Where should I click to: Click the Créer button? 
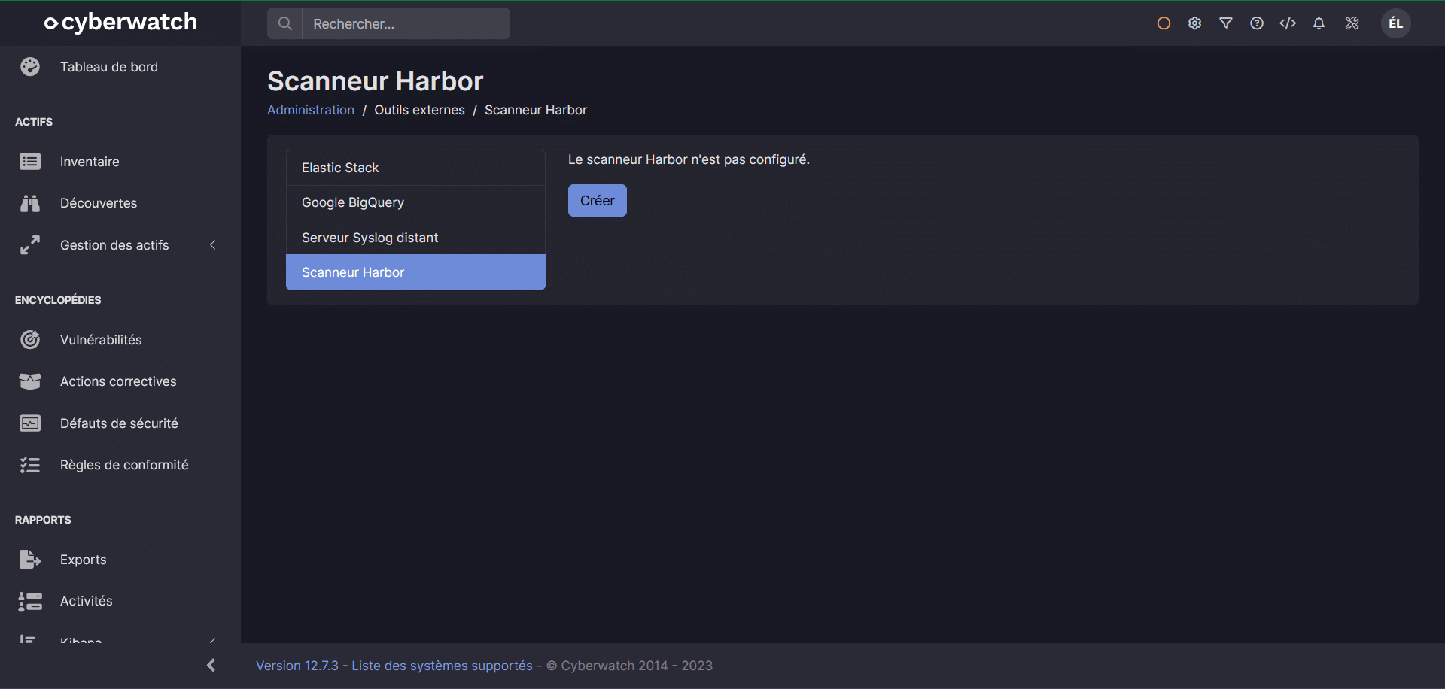[x=598, y=201]
